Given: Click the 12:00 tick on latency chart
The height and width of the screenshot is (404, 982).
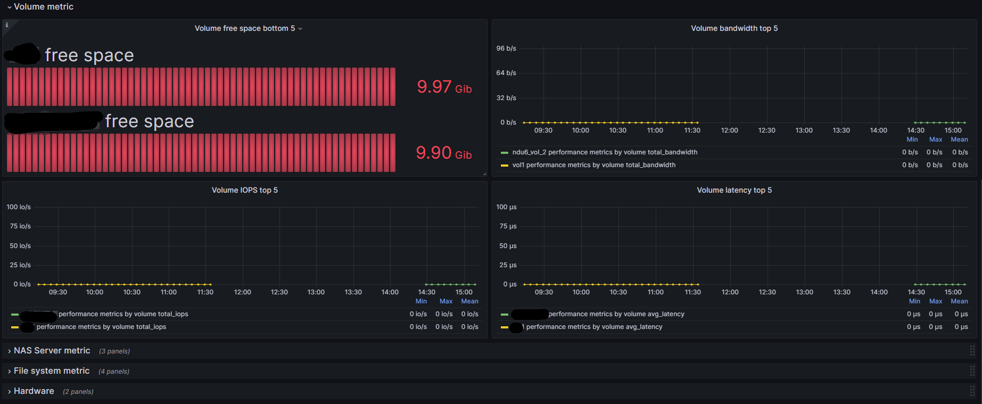Looking at the screenshot, I should (x=730, y=292).
